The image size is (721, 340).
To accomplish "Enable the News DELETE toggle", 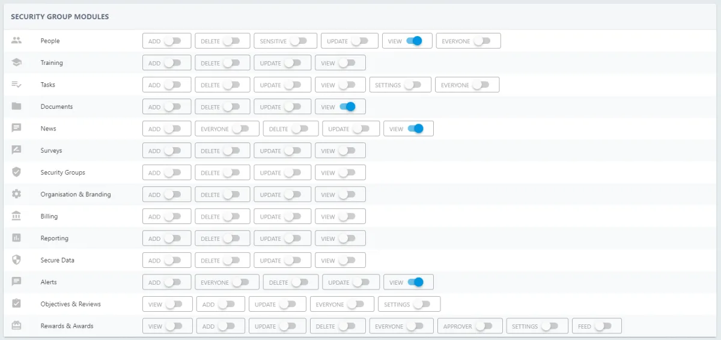I will click(300, 129).
